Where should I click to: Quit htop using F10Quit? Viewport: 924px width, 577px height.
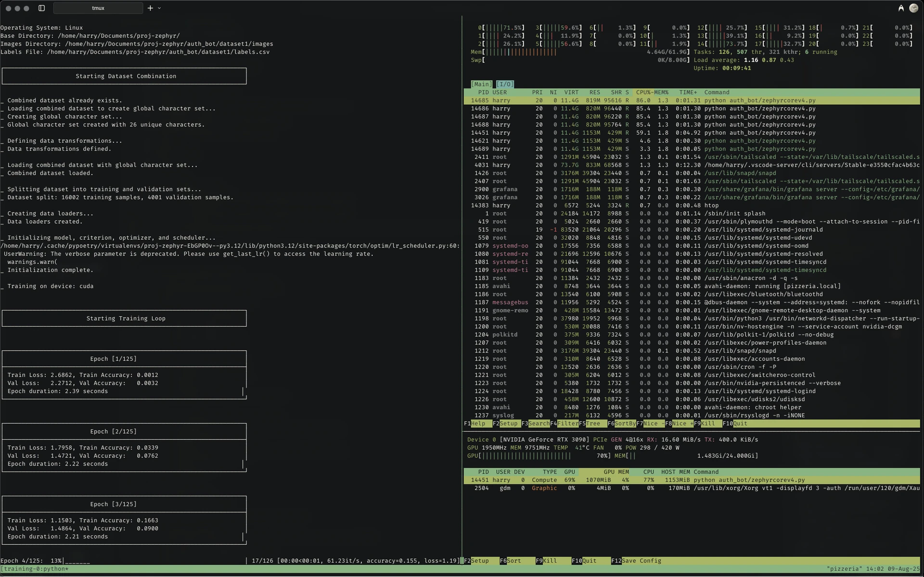[734, 424]
